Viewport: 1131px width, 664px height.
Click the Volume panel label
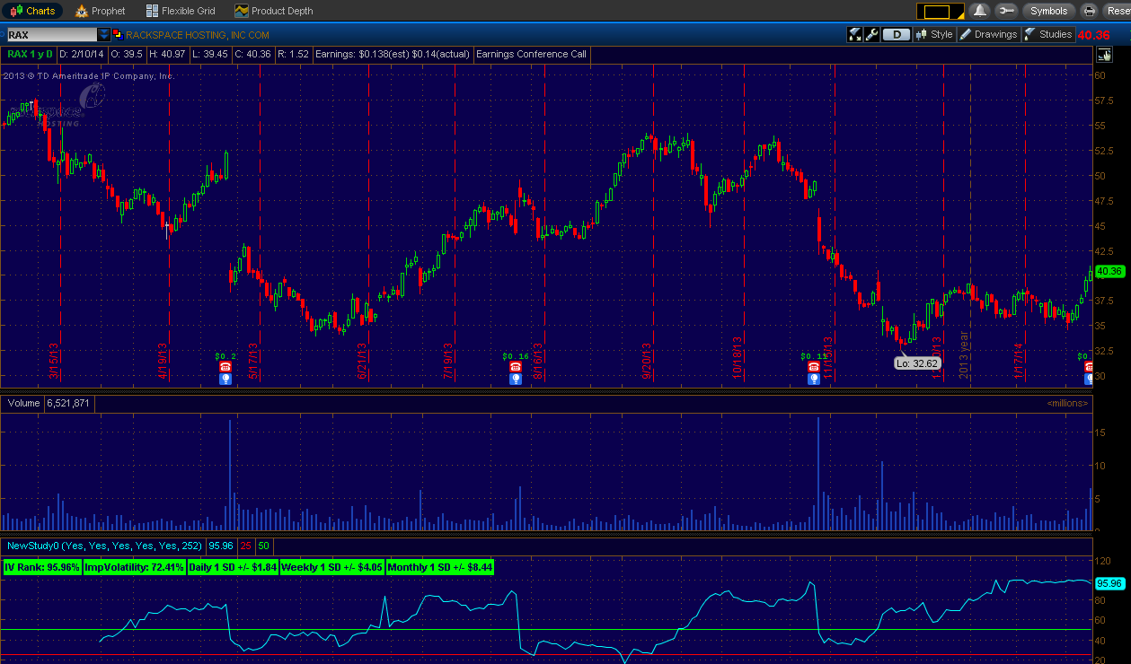23,403
